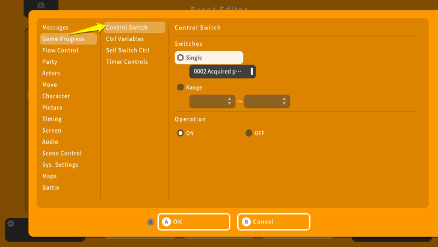Open the Timing category
The height and width of the screenshot is (247, 438).
pyautogui.click(x=52, y=119)
